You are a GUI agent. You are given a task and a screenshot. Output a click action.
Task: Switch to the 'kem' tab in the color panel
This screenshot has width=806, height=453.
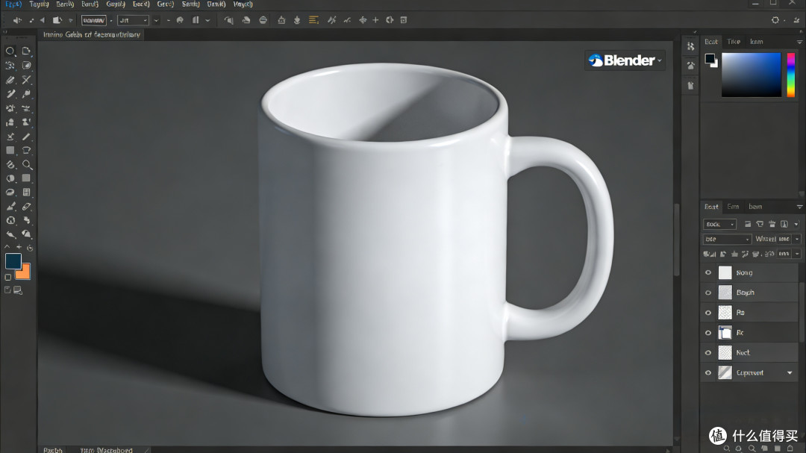pos(756,42)
